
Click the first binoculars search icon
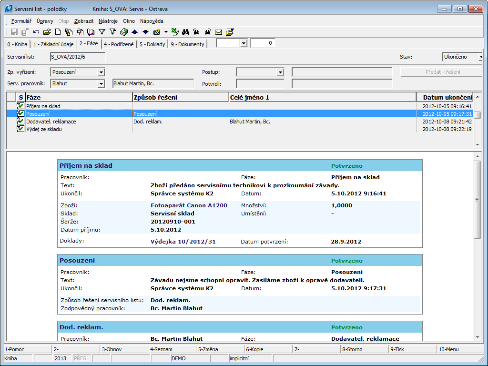[x=186, y=32]
